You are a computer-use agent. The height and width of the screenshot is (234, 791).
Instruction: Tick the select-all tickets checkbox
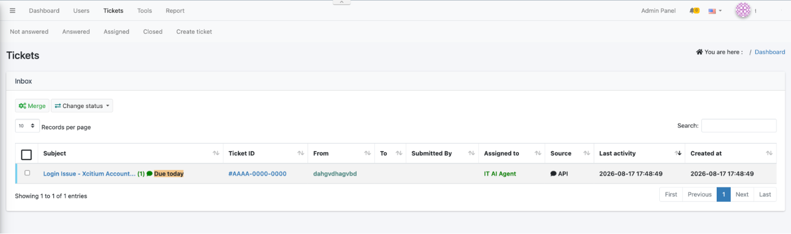coord(27,155)
